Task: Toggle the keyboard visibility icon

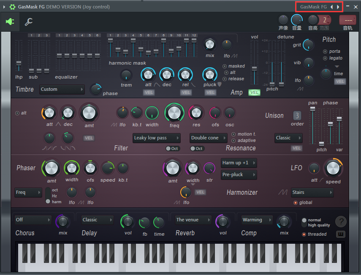Action: click(x=341, y=234)
